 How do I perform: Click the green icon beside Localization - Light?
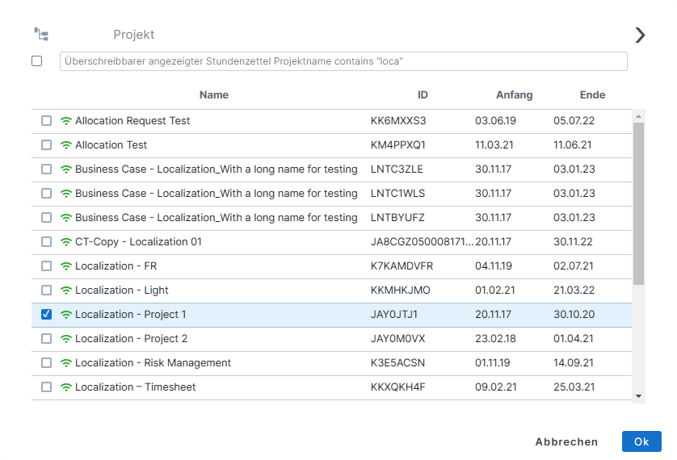(x=66, y=291)
